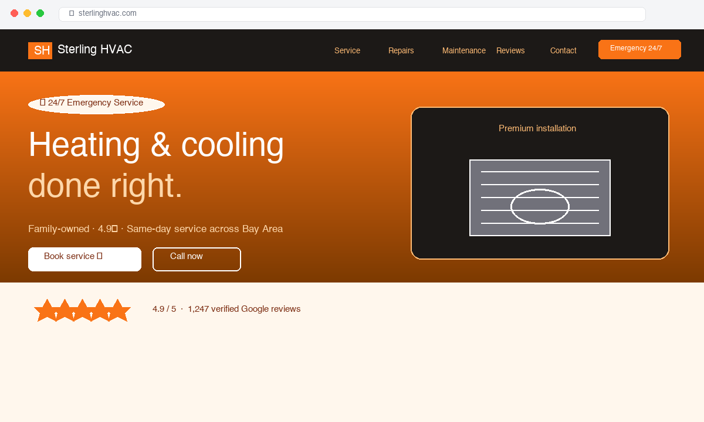The image size is (704, 422).
Task: Click the five-star rating icons
Action: [x=82, y=311]
